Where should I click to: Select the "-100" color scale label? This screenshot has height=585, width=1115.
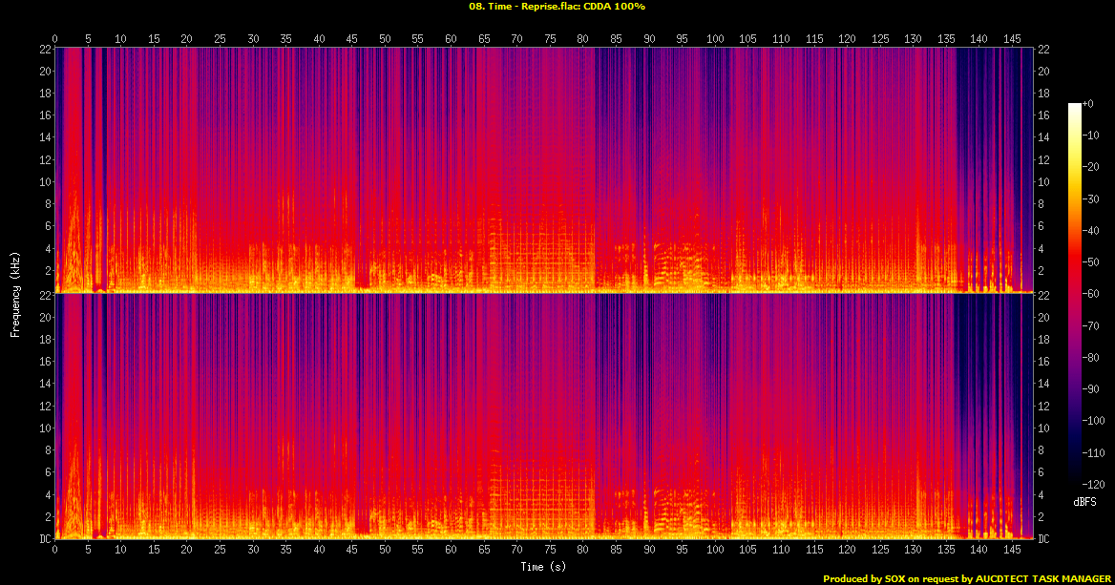click(1094, 421)
